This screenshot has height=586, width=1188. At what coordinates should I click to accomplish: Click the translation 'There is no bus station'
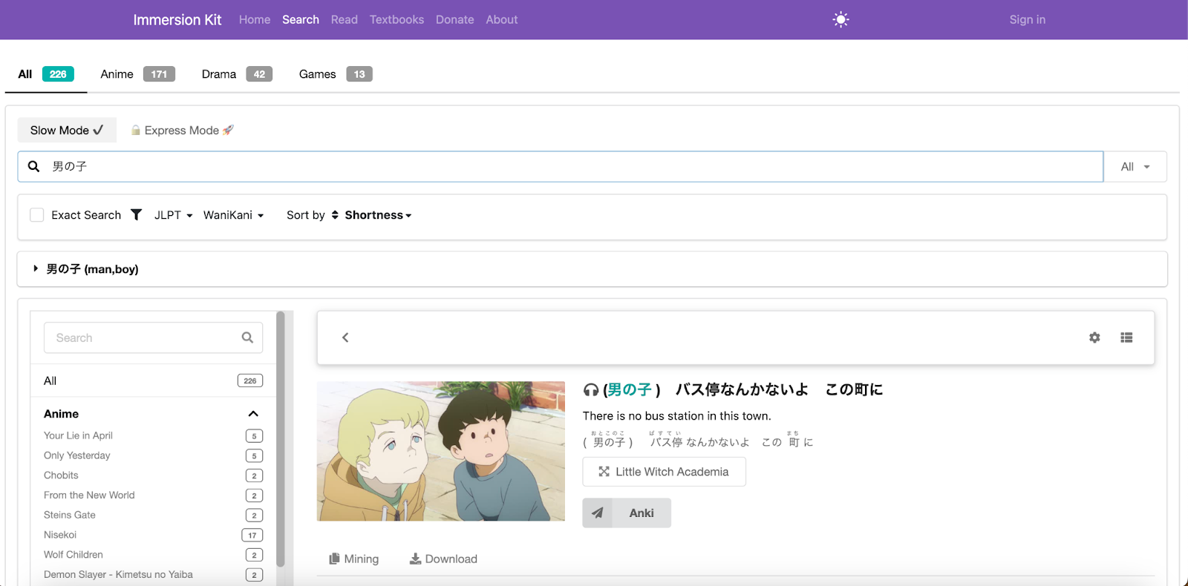pyautogui.click(x=677, y=416)
